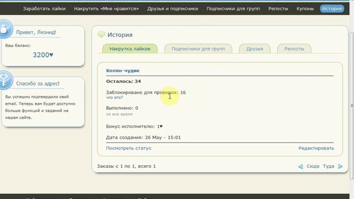The width and height of the screenshot is (354, 199).
Task: Click the 3200 balance value
Action: pos(43,55)
